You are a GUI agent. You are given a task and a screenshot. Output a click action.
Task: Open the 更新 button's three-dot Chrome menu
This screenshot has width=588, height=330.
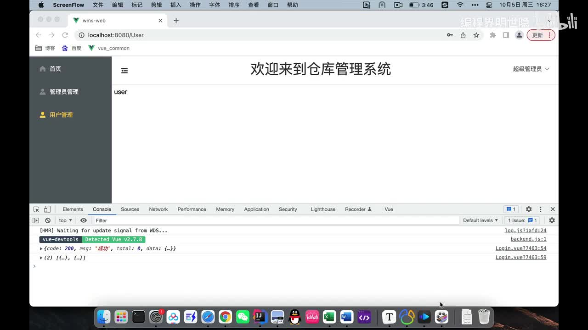[x=550, y=35]
